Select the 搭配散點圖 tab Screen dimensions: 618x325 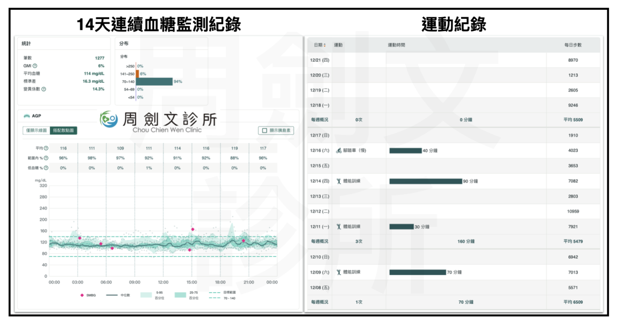coord(64,130)
